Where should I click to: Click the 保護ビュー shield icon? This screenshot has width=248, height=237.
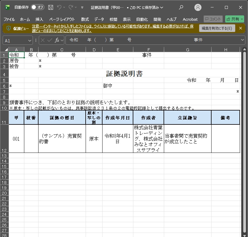[8, 28]
